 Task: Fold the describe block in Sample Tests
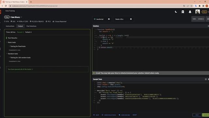coord(96,90)
